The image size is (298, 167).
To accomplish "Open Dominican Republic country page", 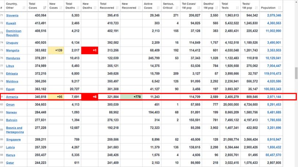I will (14, 33).
